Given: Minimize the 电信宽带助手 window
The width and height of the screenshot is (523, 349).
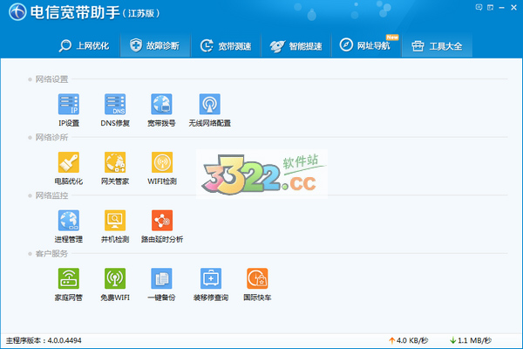Looking at the screenshot, I should tap(502, 7).
